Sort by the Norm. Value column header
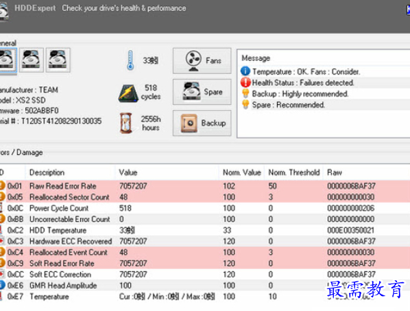The height and width of the screenshot is (311, 410). pos(241,173)
